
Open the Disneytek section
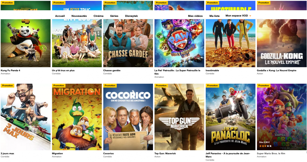[x=131, y=16]
